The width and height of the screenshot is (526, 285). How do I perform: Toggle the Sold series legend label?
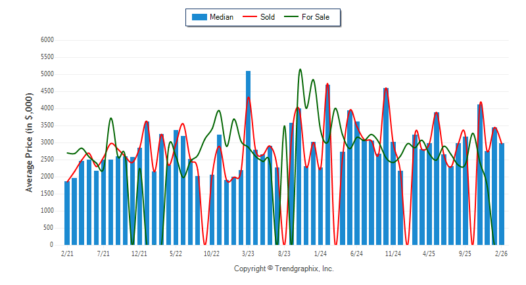(x=267, y=17)
